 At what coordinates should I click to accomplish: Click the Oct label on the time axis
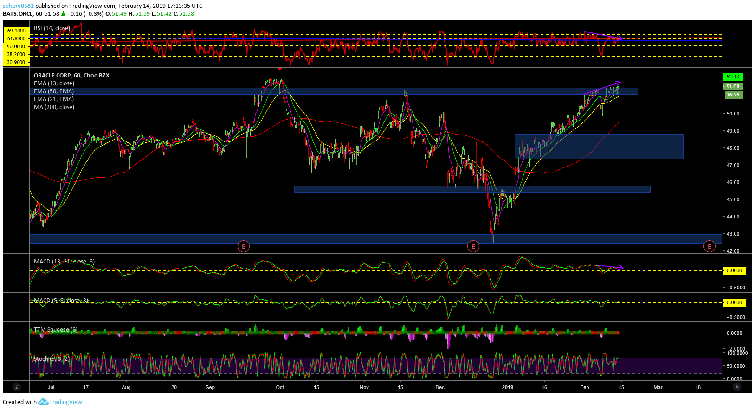tap(280, 388)
